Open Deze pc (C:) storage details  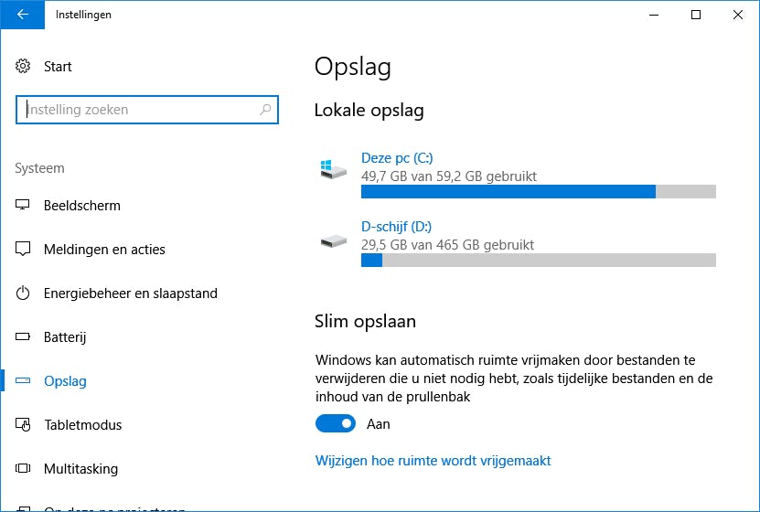(x=396, y=158)
